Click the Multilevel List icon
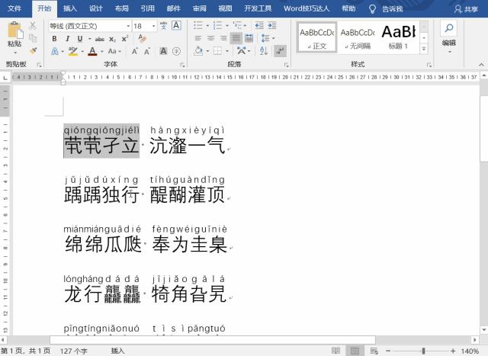Image resolution: width=488 pixels, height=356 pixels. (x=237, y=25)
